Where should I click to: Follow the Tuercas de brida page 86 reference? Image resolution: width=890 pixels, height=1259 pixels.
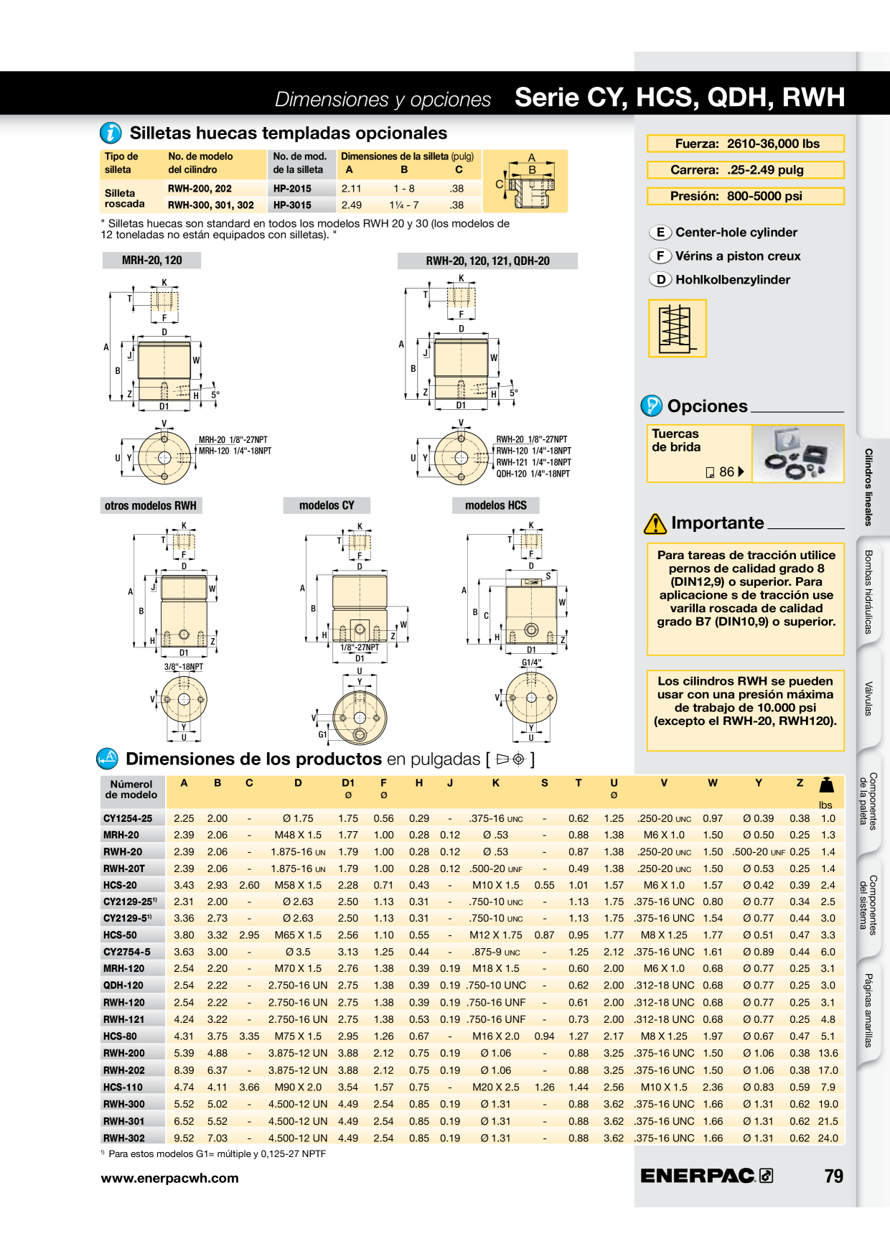726,472
